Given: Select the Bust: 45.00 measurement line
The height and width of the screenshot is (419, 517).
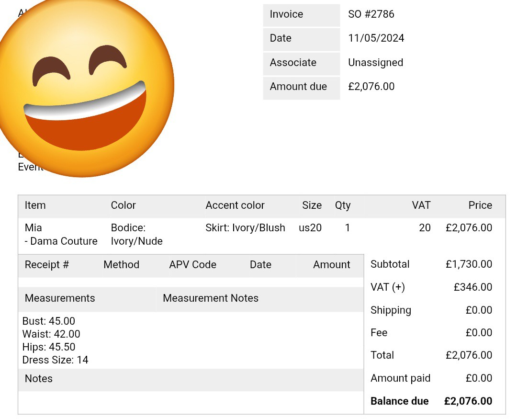Looking at the screenshot, I should click(48, 321).
